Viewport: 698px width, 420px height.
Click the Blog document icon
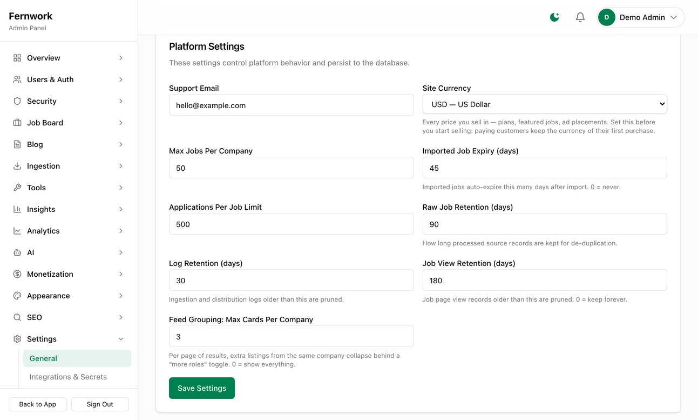[x=17, y=144]
